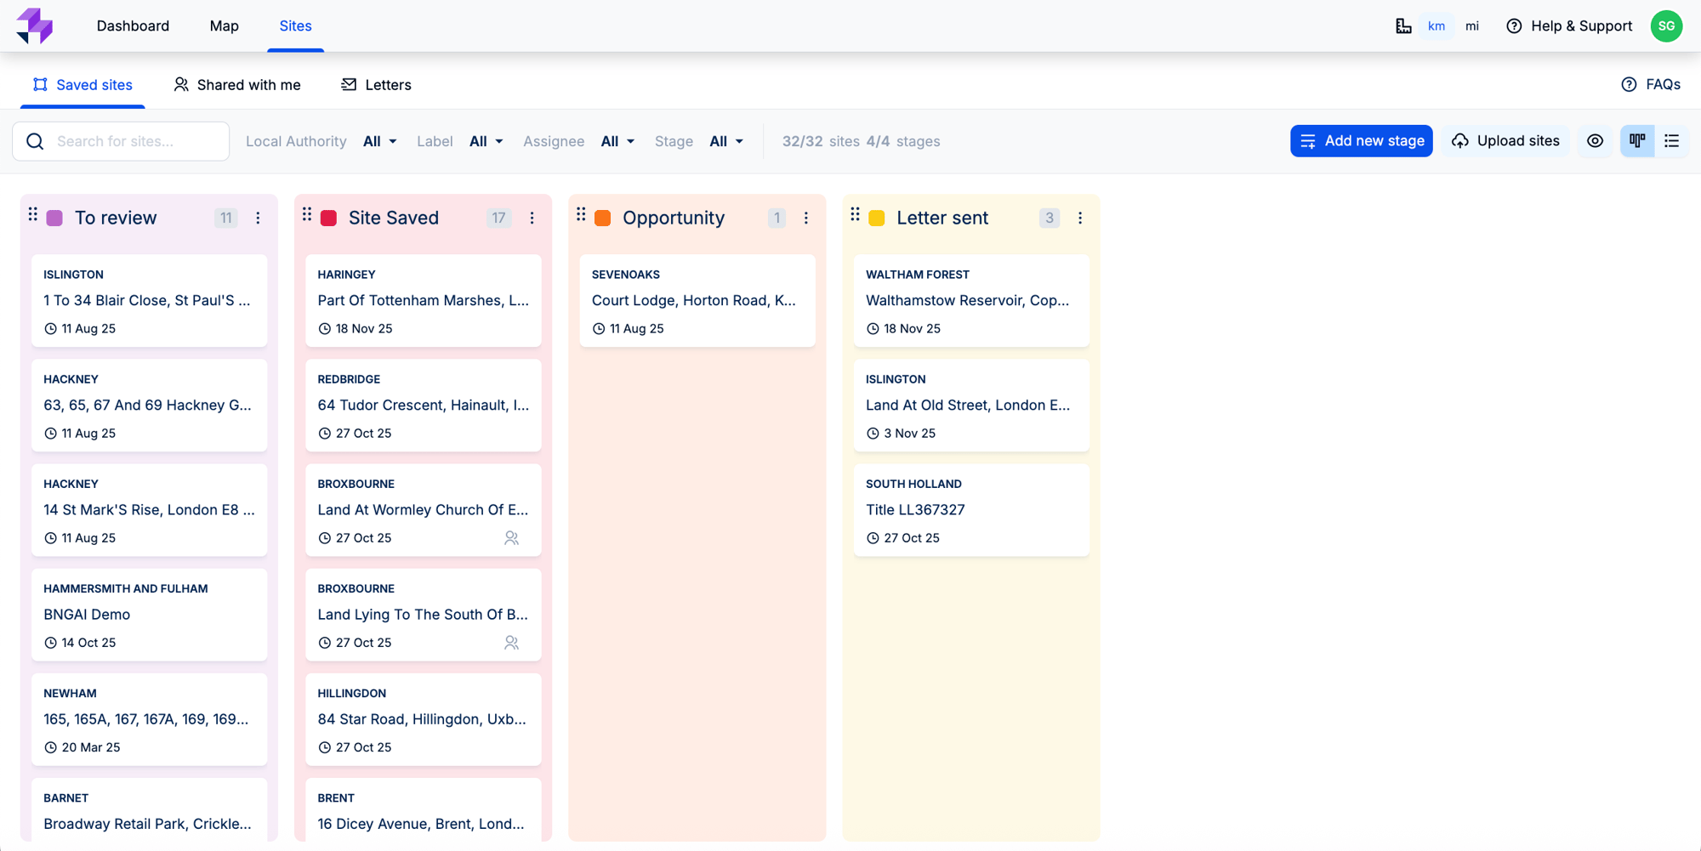Expand the Local Authority filter dropdown
Screen dimensions: 1701x851
click(379, 141)
